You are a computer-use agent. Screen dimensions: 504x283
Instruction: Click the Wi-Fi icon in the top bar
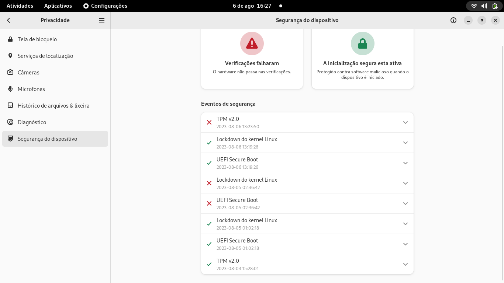pos(474,6)
